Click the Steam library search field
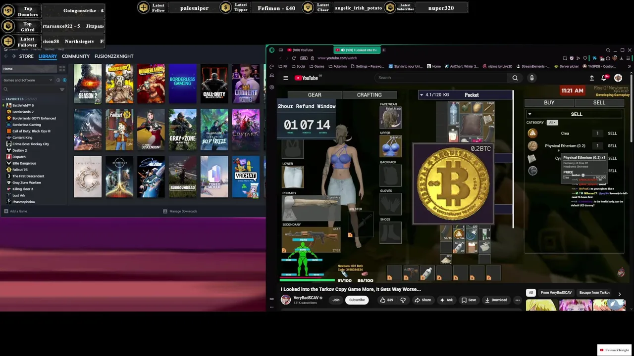 click(30, 89)
